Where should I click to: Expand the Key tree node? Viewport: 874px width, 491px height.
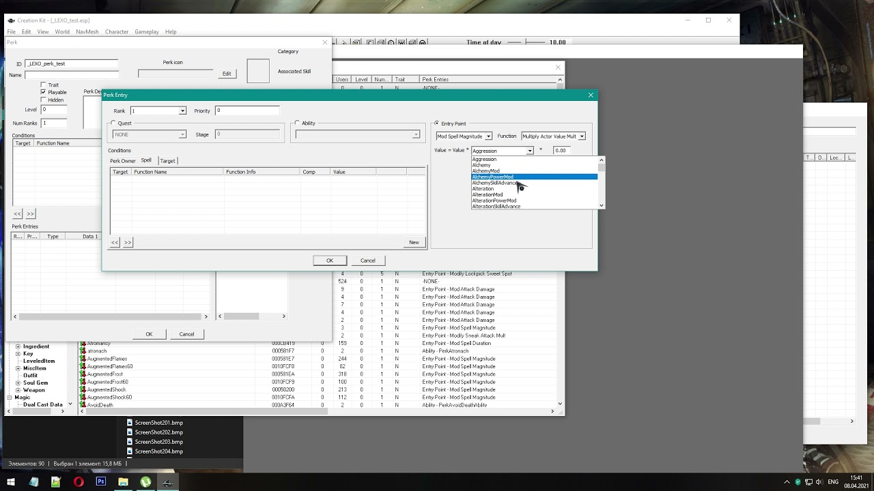(x=18, y=354)
